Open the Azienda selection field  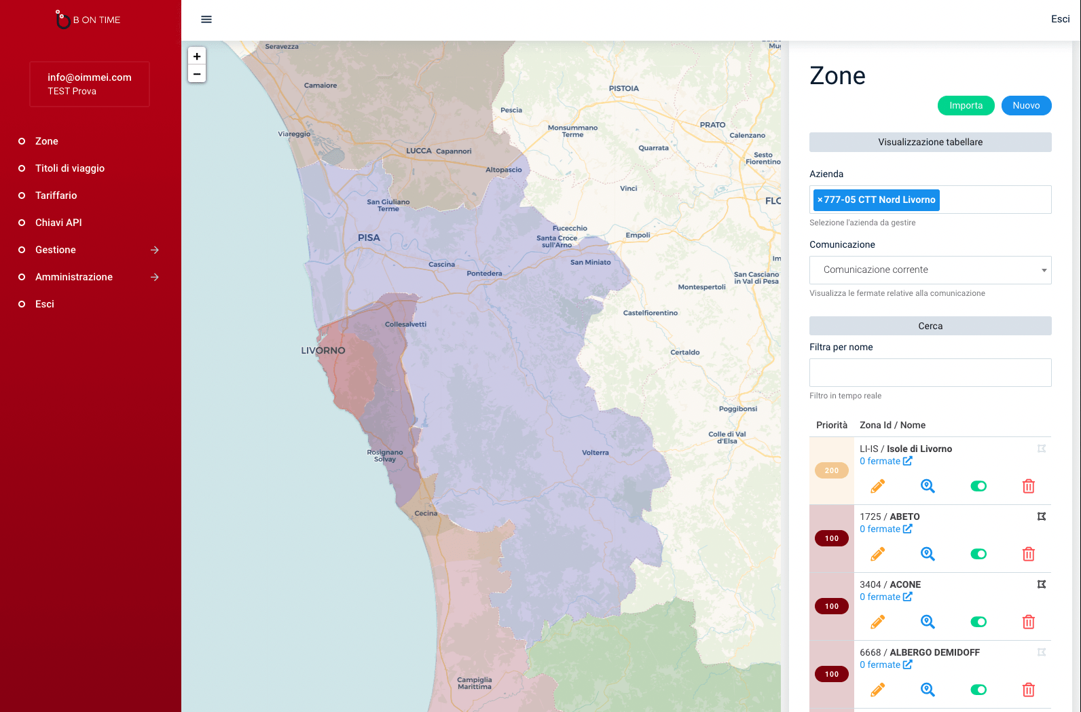[930, 200]
